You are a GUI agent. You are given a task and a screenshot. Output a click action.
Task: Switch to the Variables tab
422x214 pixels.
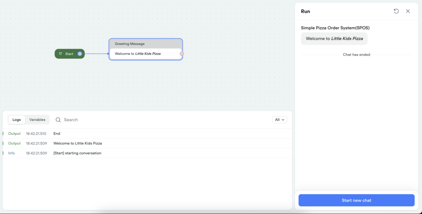[37, 120]
